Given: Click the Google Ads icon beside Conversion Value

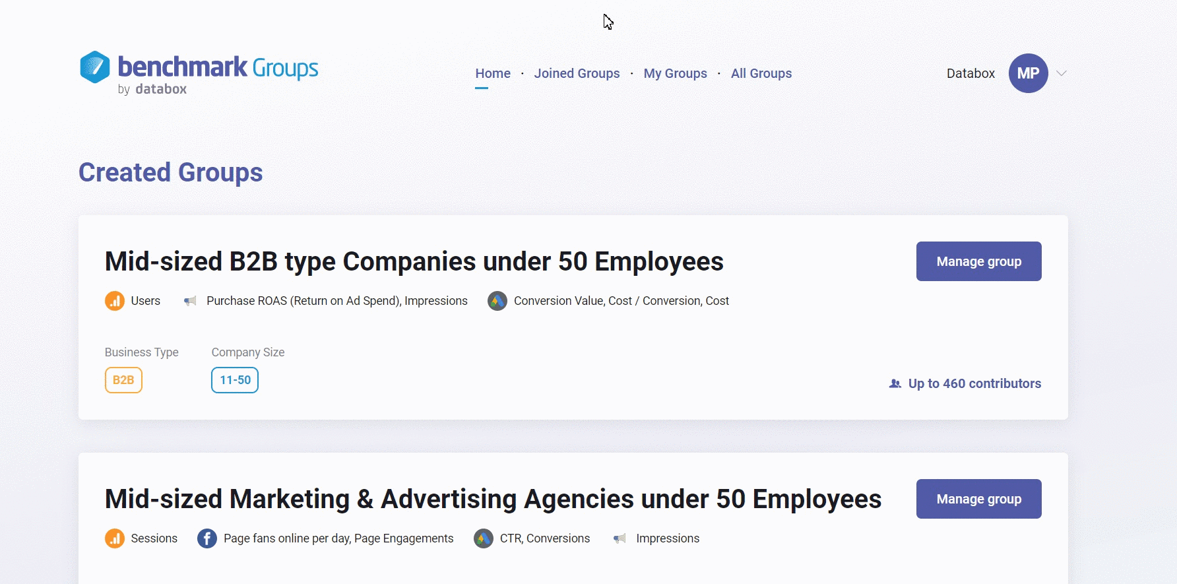Looking at the screenshot, I should (497, 301).
